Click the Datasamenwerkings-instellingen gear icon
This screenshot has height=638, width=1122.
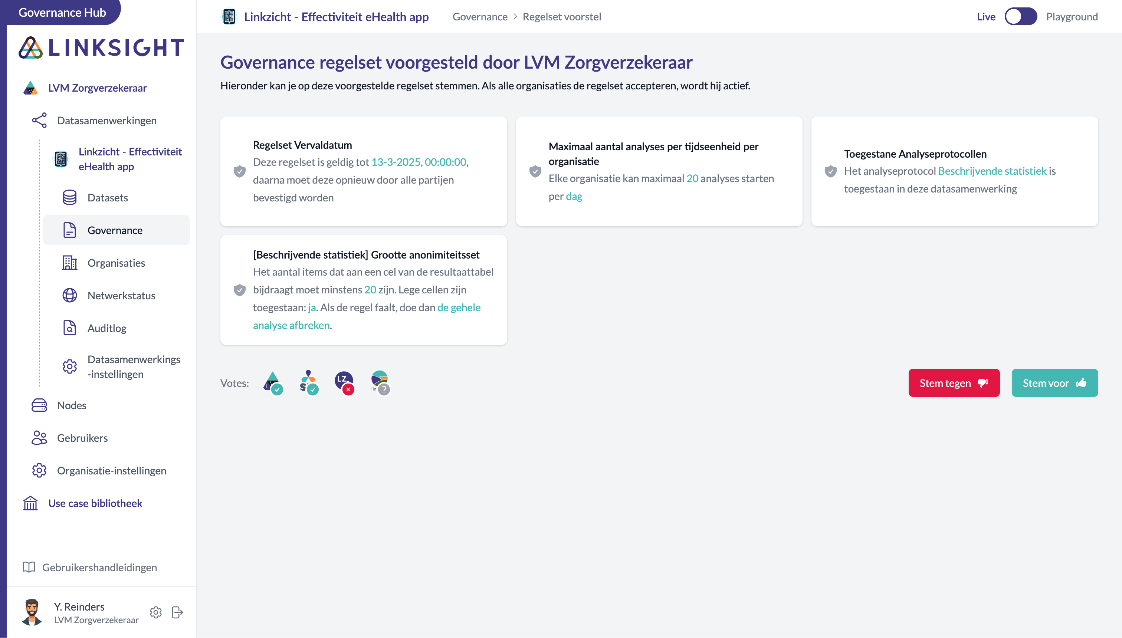click(69, 366)
